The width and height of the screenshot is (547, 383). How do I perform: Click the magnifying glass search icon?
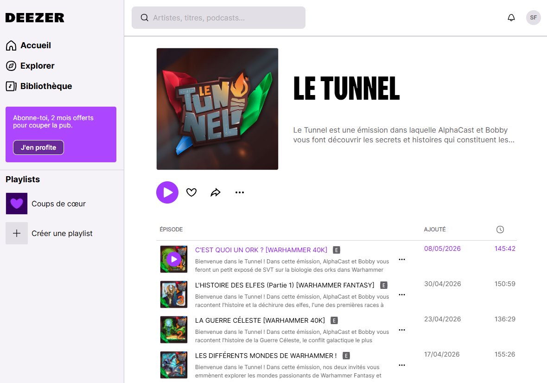tap(145, 18)
